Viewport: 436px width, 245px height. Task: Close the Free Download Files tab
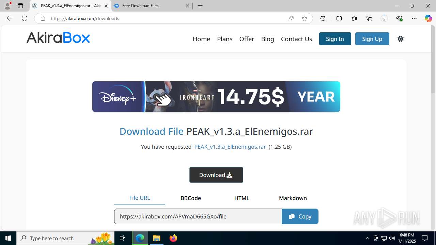(x=188, y=6)
